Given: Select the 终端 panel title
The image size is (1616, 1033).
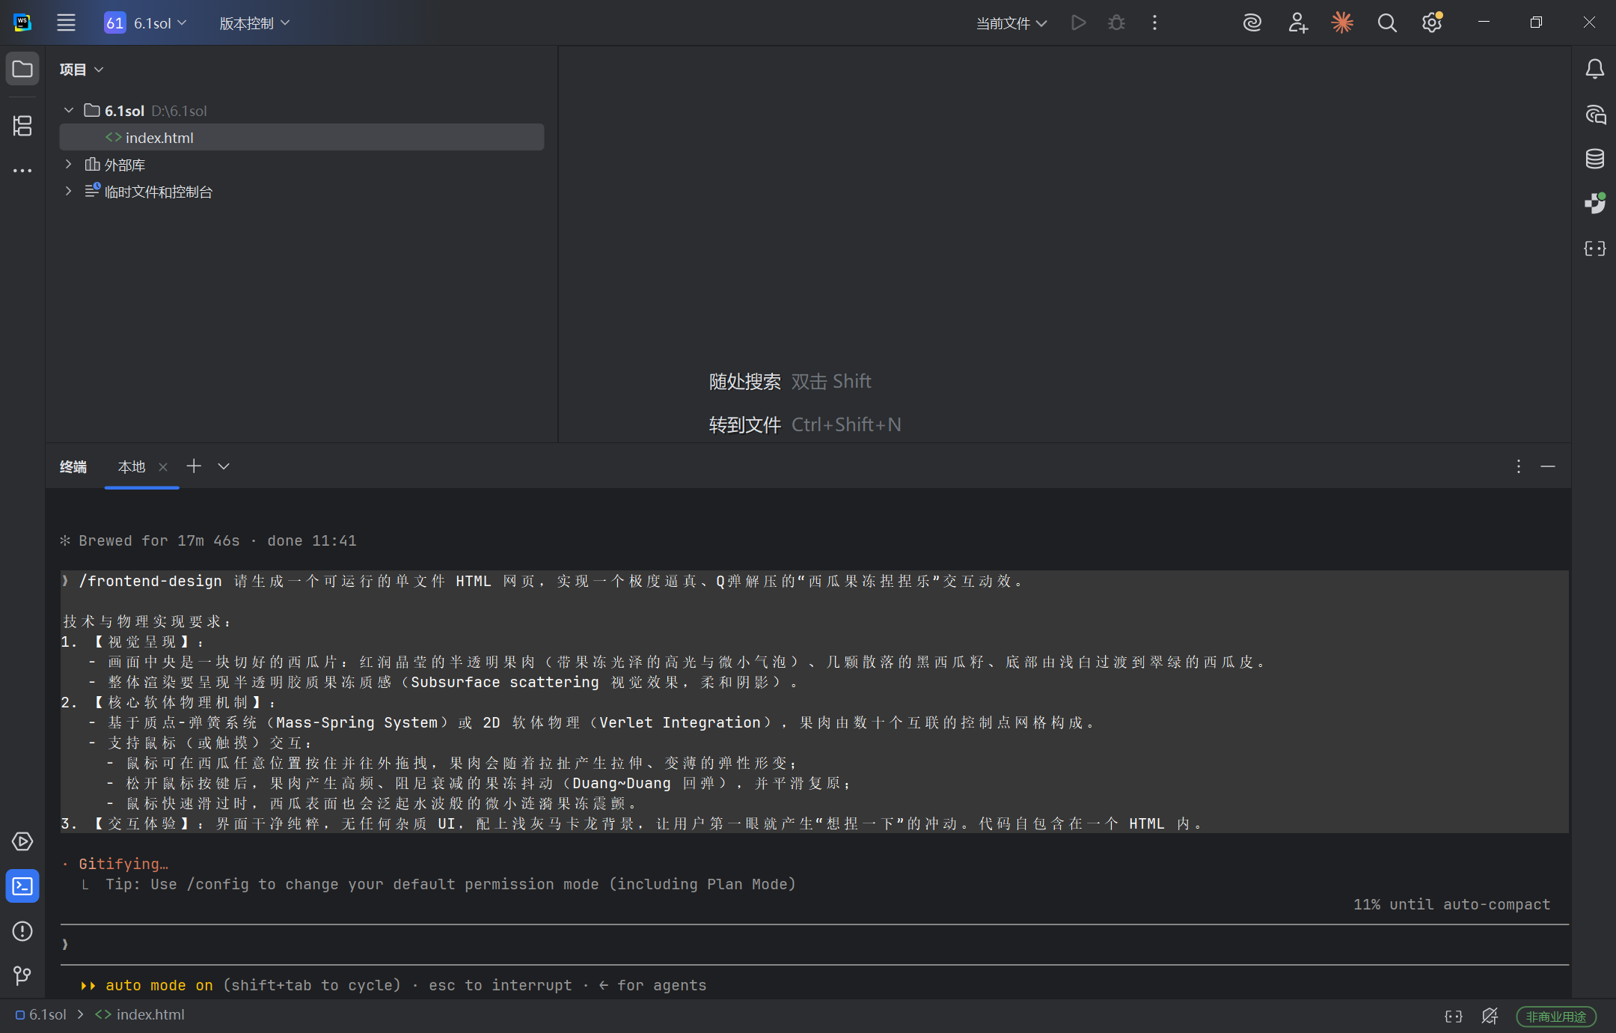Looking at the screenshot, I should pos(73,466).
